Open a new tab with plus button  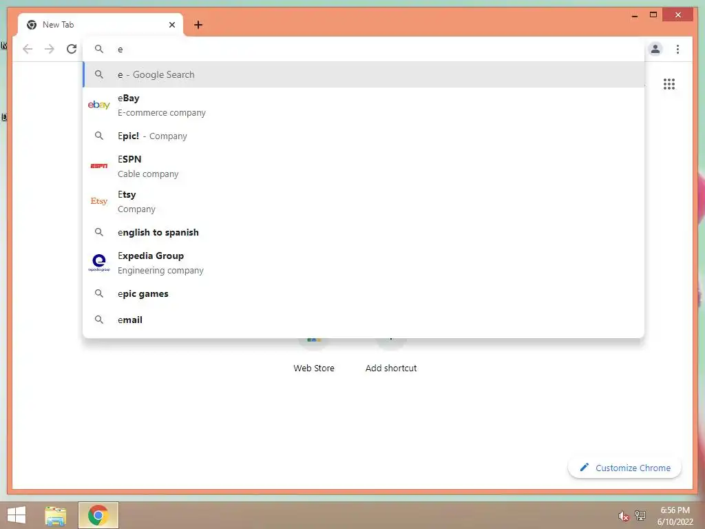(x=198, y=25)
